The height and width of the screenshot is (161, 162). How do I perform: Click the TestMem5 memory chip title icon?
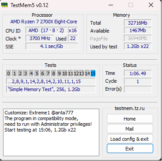(4, 5)
